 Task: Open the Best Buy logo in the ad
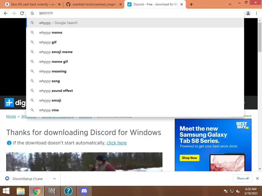242,125
